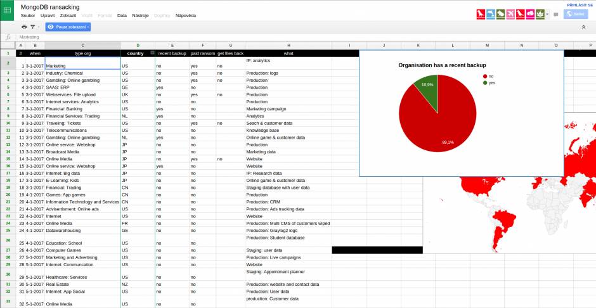
Task: Open the Zobrazit menu
Action: (68, 16)
